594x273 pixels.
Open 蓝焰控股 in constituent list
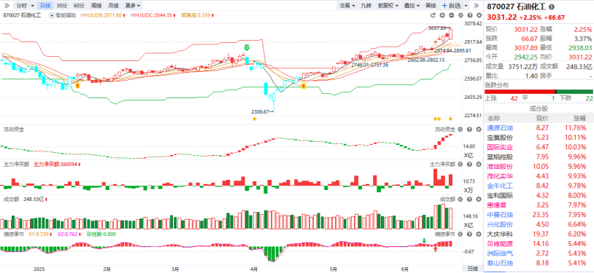pyautogui.click(x=500, y=157)
